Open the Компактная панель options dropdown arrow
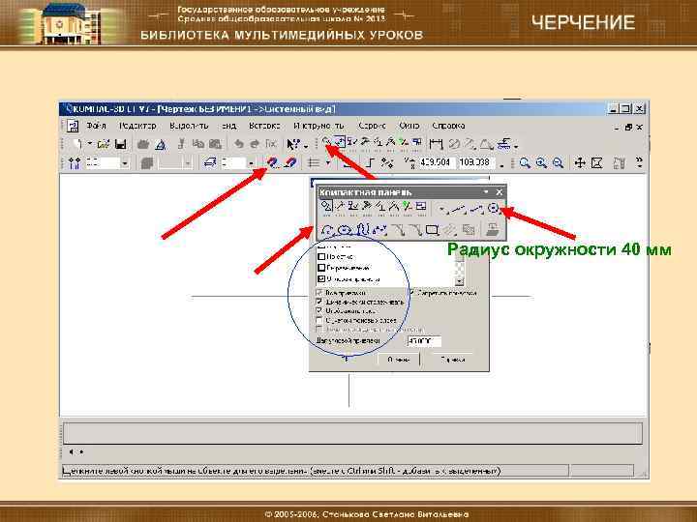 (486, 191)
